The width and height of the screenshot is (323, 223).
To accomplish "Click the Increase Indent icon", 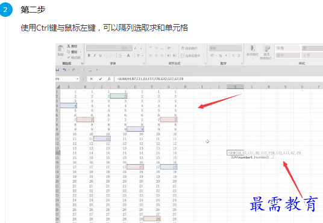I will [175, 55].
